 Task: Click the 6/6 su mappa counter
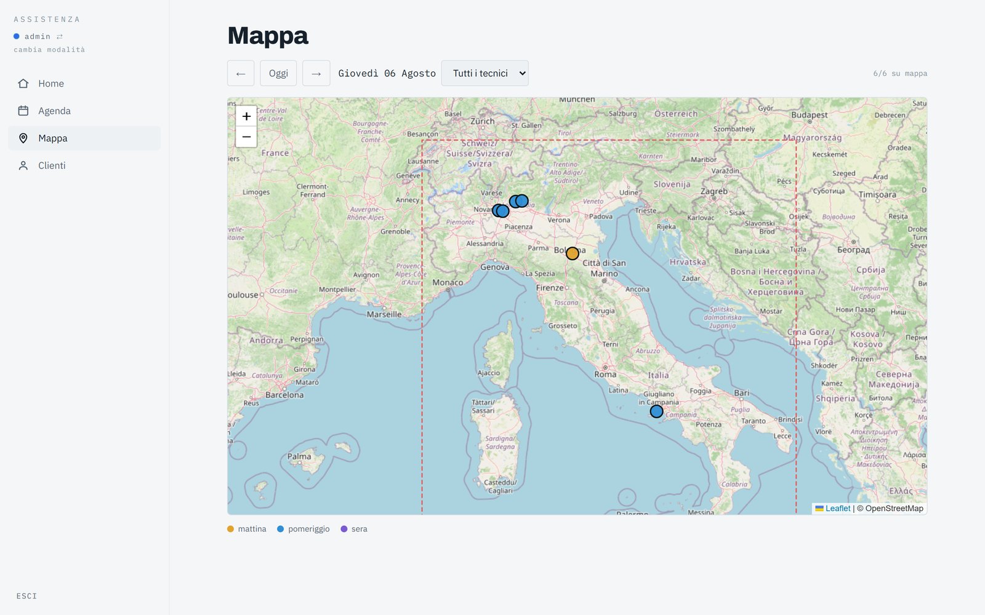pos(900,73)
